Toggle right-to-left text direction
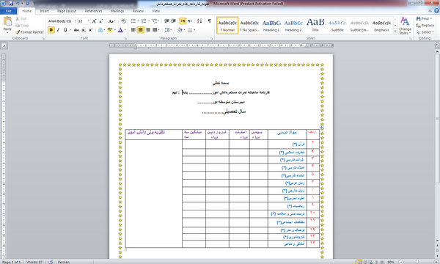The width and height of the screenshot is (440, 264). coord(190,21)
